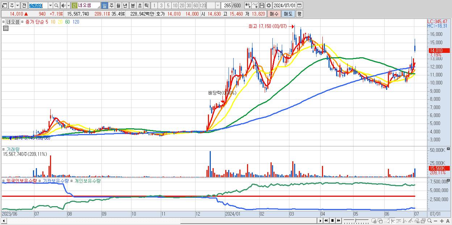The height and width of the screenshot is (225, 452).
Task: Click the rewind button in bottom controls
Action: (326, 221)
